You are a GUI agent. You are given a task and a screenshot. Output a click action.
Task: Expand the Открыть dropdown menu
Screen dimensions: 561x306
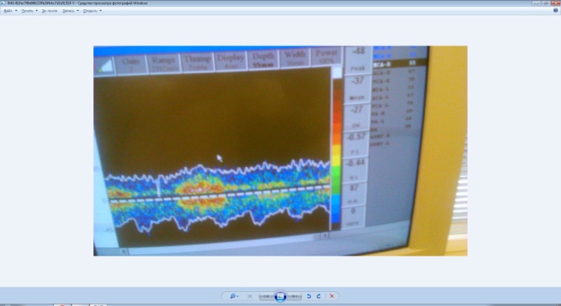pos(93,11)
